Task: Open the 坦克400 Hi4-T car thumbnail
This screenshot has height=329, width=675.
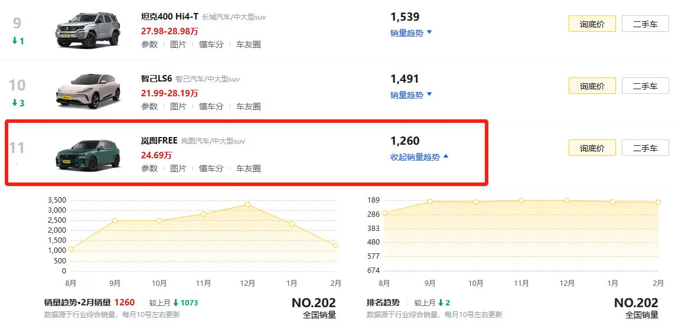Action: point(88,30)
